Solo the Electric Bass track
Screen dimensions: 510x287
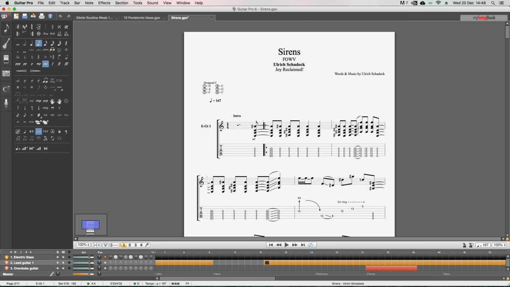(x=58, y=257)
